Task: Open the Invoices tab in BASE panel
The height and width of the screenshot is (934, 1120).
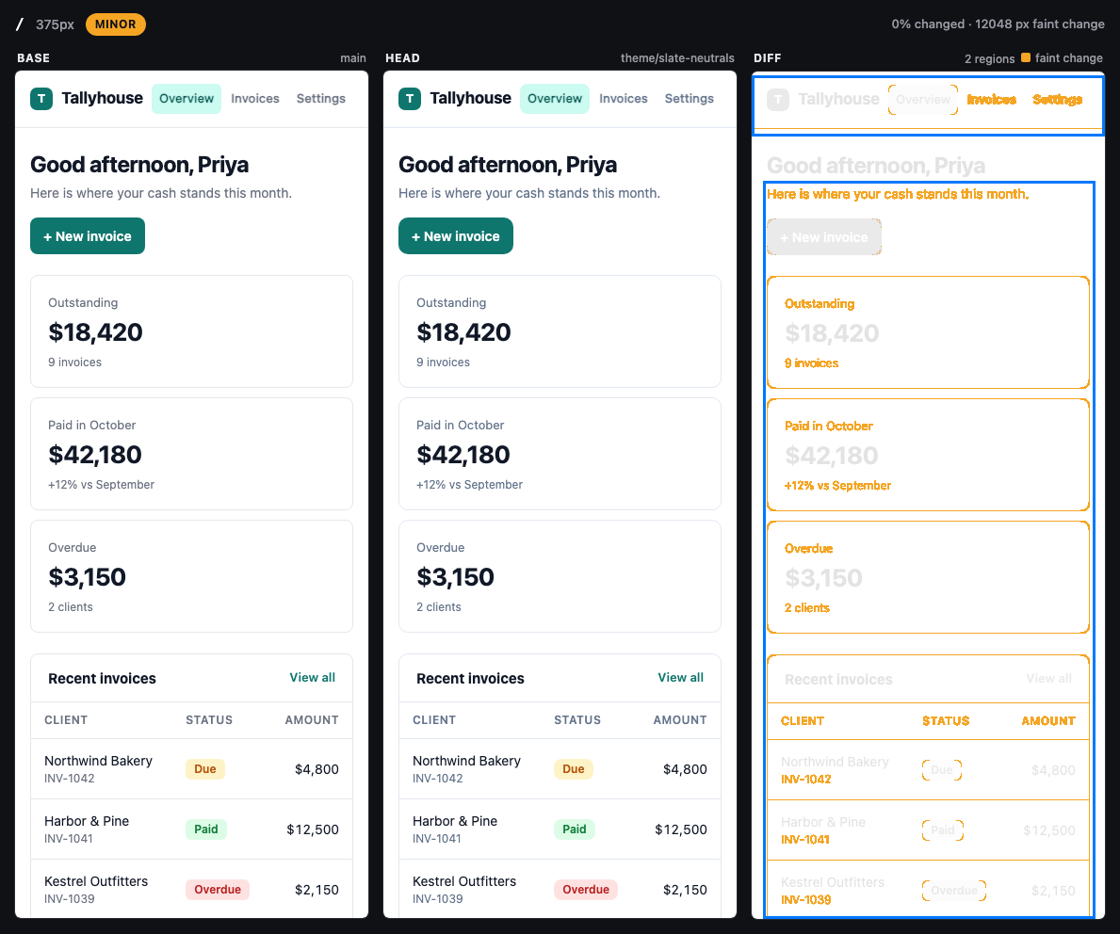Action: 255,99
